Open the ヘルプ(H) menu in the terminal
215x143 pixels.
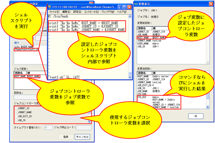122,12
